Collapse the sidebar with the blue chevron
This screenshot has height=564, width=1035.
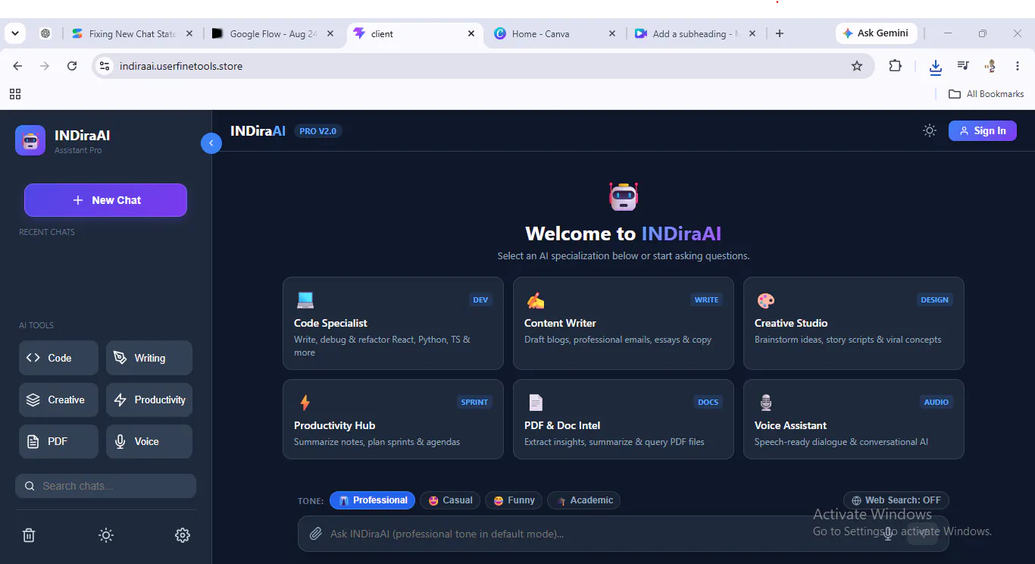(x=211, y=143)
